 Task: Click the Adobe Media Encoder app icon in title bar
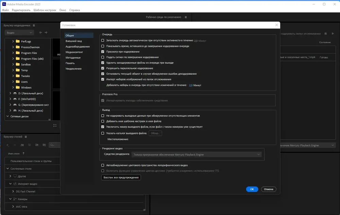pyautogui.click(x=4, y=4)
